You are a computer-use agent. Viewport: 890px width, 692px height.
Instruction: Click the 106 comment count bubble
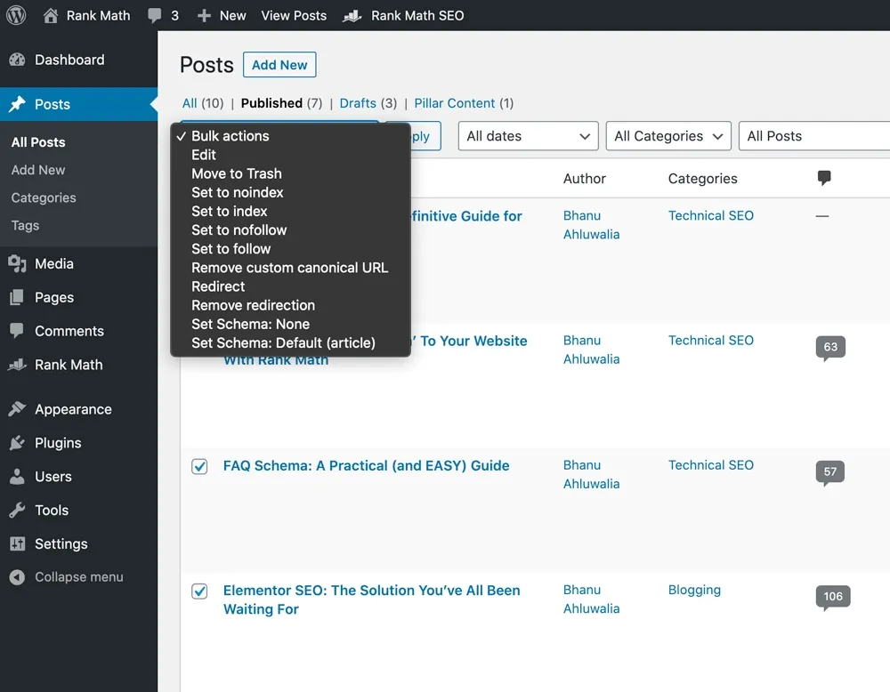tap(832, 597)
